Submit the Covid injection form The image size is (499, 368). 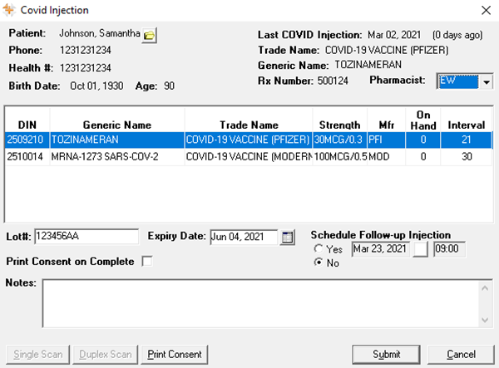(x=387, y=355)
